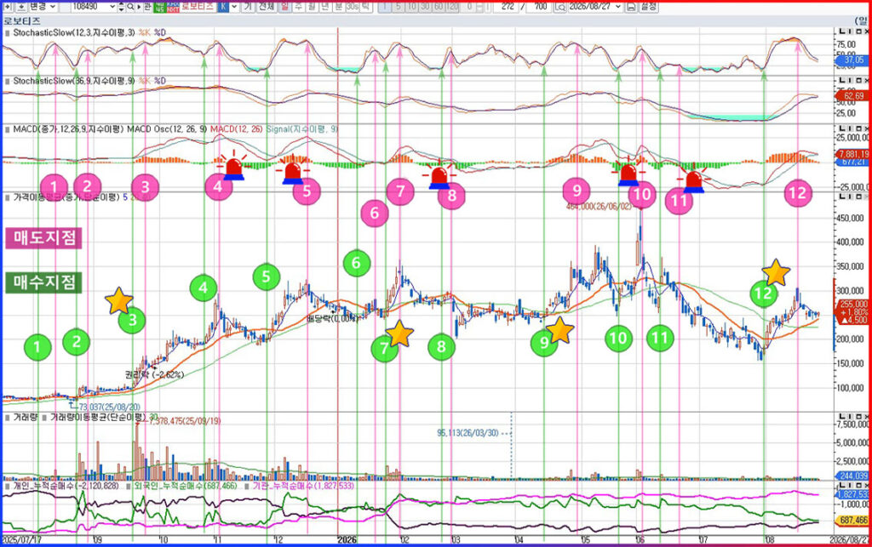Click the 700 total count input field

point(539,7)
